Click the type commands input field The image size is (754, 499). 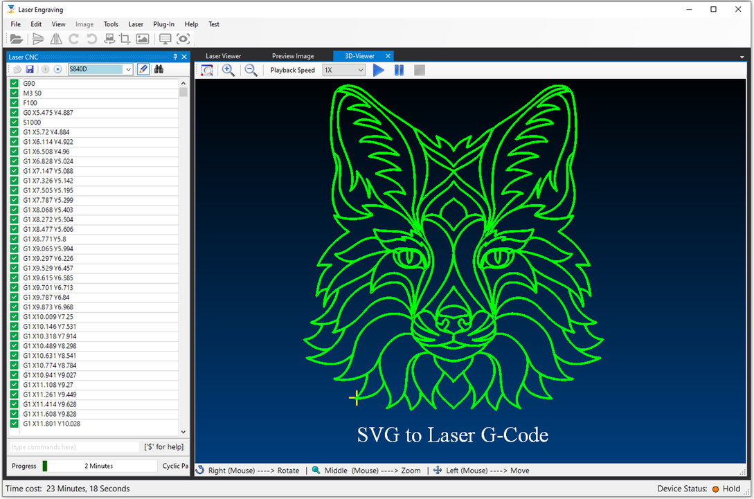coord(74,447)
